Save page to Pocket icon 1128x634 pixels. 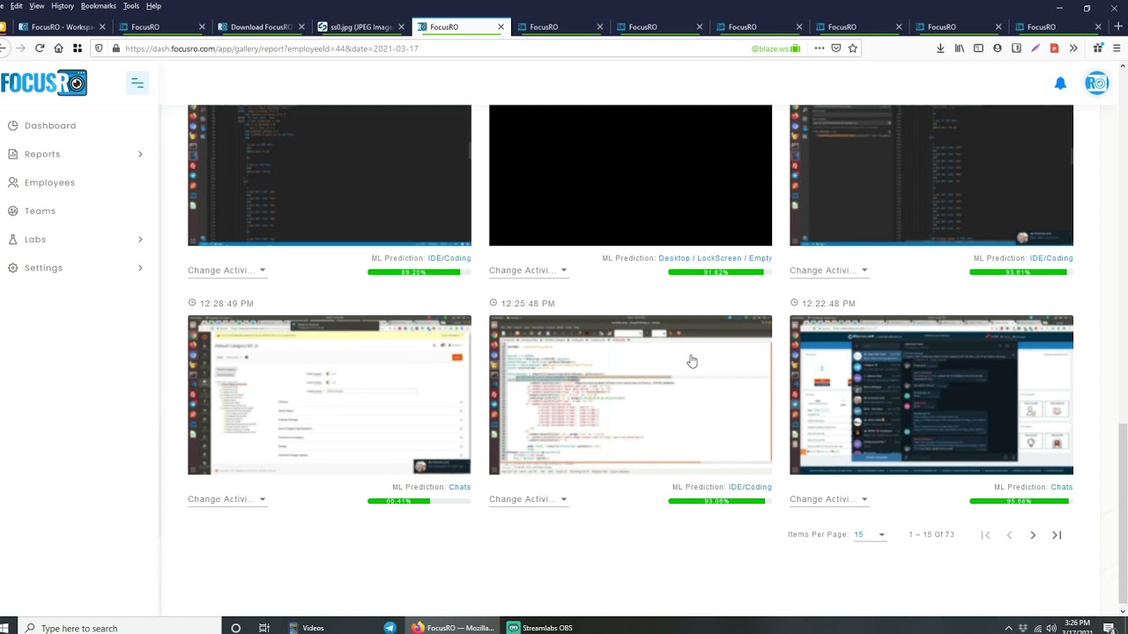[836, 48]
